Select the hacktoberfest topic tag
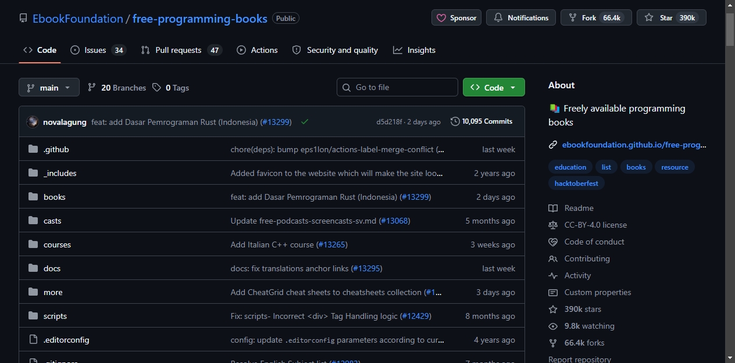Image resolution: width=735 pixels, height=363 pixels. click(577, 183)
